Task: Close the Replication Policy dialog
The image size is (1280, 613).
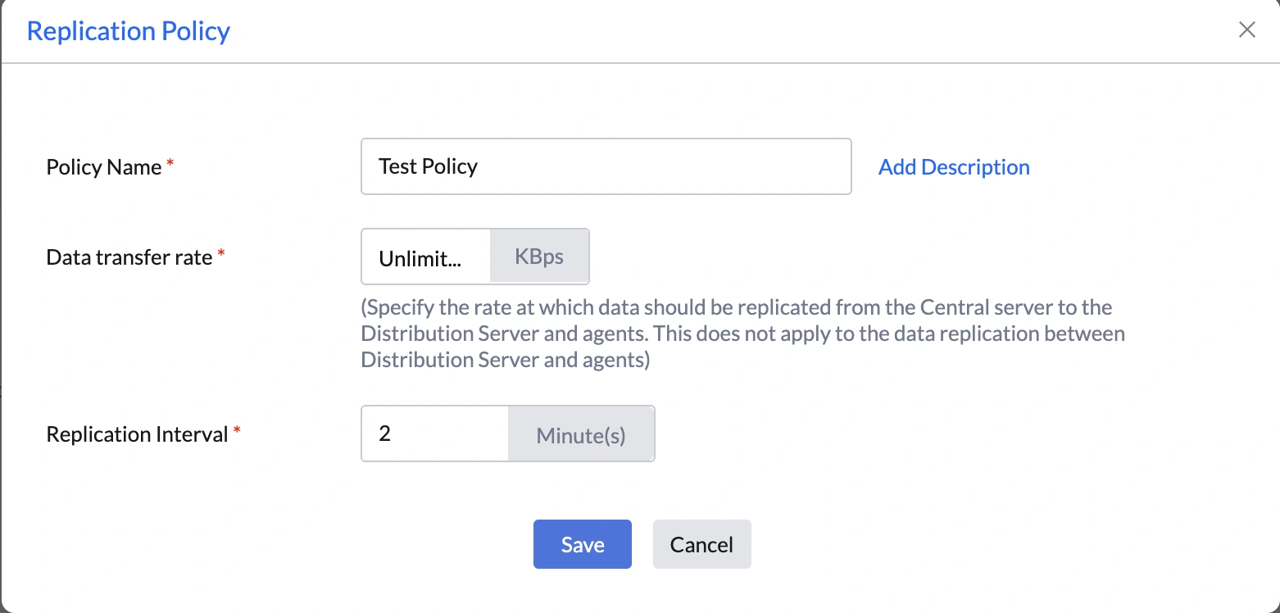Action: point(1246,30)
